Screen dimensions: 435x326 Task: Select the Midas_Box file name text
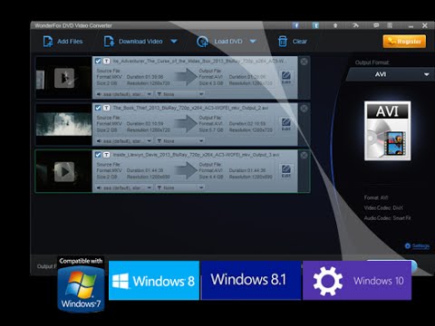(x=199, y=61)
